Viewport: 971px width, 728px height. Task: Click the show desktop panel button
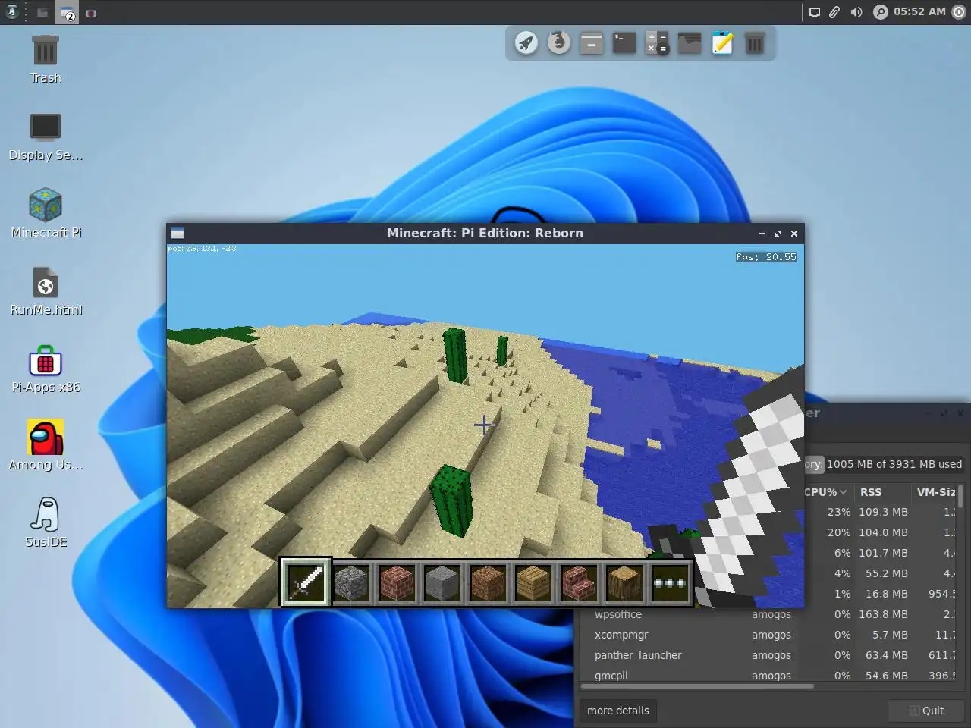click(x=42, y=13)
